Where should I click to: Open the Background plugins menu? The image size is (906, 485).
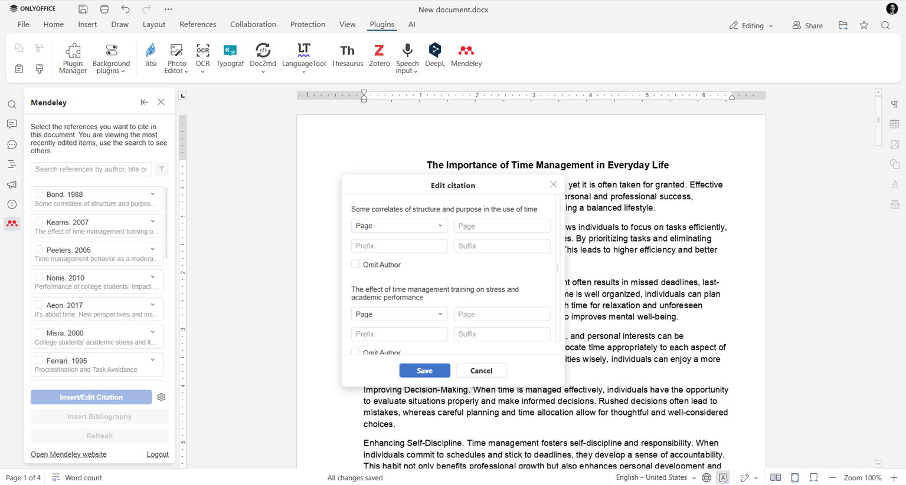tap(111, 58)
